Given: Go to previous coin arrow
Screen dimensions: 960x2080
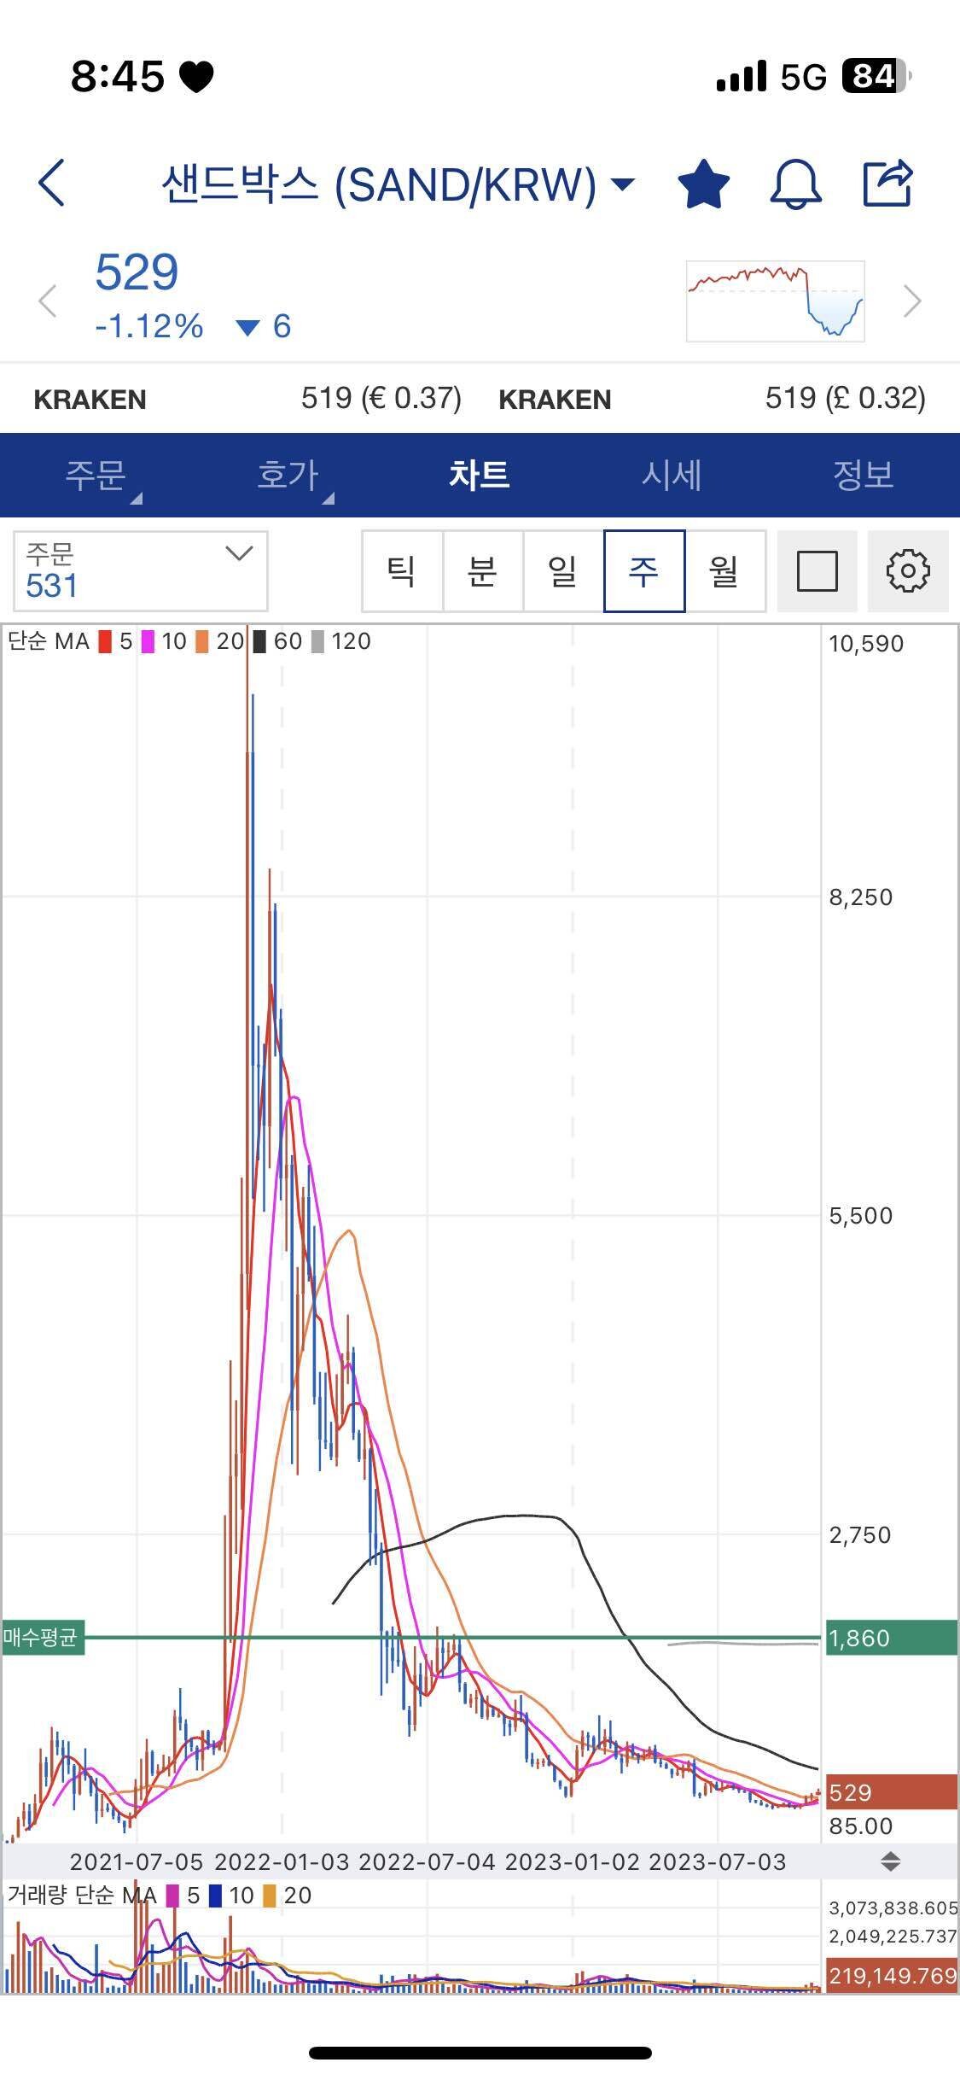Looking at the screenshot, I should tap(48, 301).
